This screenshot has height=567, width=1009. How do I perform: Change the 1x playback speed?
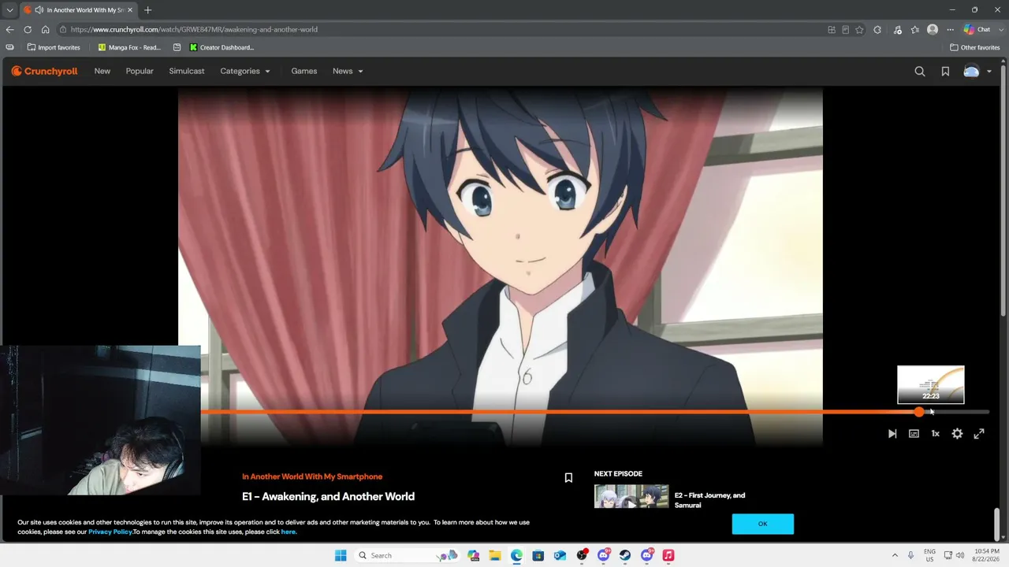(936, 434)
